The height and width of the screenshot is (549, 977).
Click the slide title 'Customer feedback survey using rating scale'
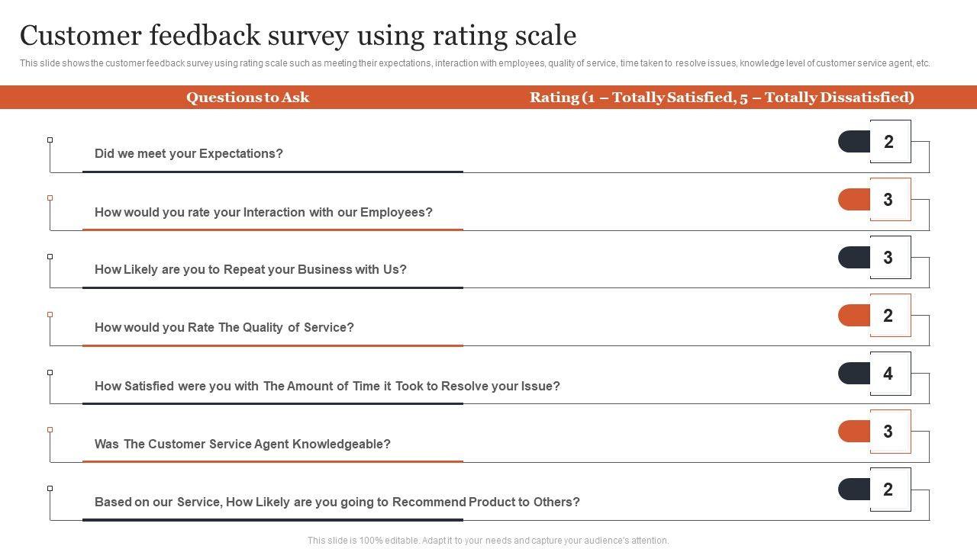coord(298,36)
